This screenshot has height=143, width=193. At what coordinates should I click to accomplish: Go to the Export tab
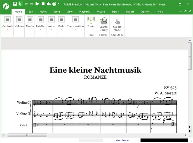[x=115, y=11]
